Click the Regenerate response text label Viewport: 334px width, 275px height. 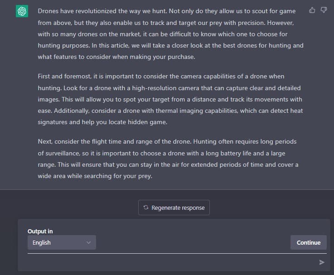pos(178,207)
